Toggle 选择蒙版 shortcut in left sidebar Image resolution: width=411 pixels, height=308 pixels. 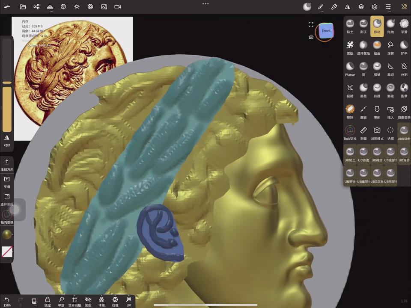[7, 200]
